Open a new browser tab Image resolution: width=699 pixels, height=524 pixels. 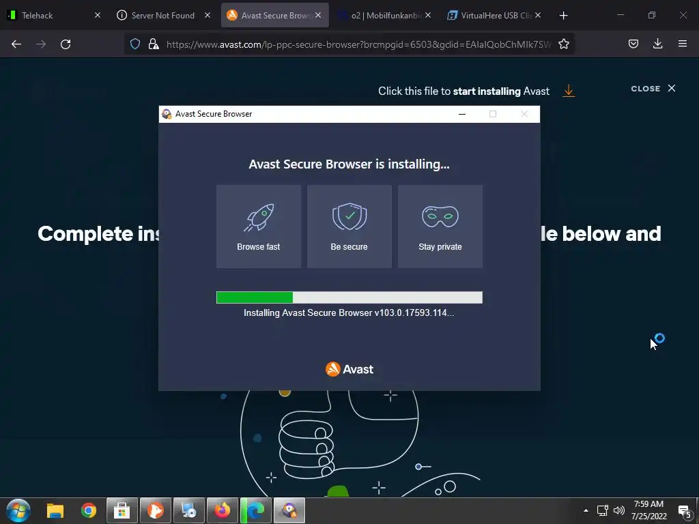(x=563, y=16)
